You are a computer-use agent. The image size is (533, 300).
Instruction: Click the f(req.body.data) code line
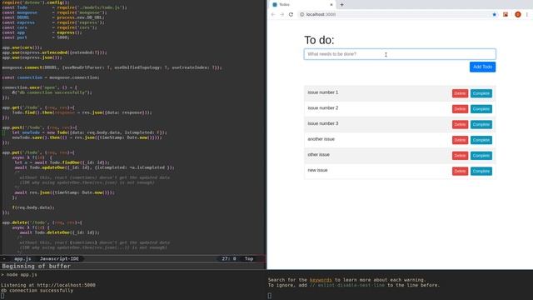(x=33, y=207)
